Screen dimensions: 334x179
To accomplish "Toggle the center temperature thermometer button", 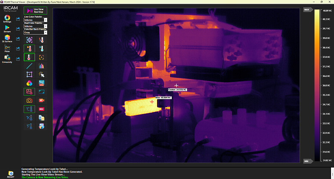I will click(30, 57).
